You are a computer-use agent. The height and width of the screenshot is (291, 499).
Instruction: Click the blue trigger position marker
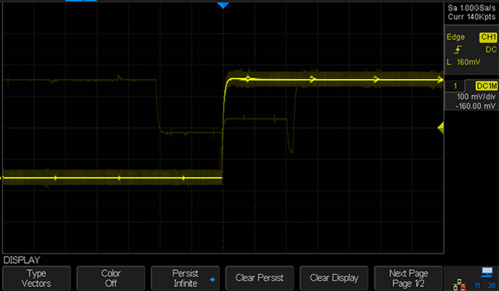tap(223, 5)
